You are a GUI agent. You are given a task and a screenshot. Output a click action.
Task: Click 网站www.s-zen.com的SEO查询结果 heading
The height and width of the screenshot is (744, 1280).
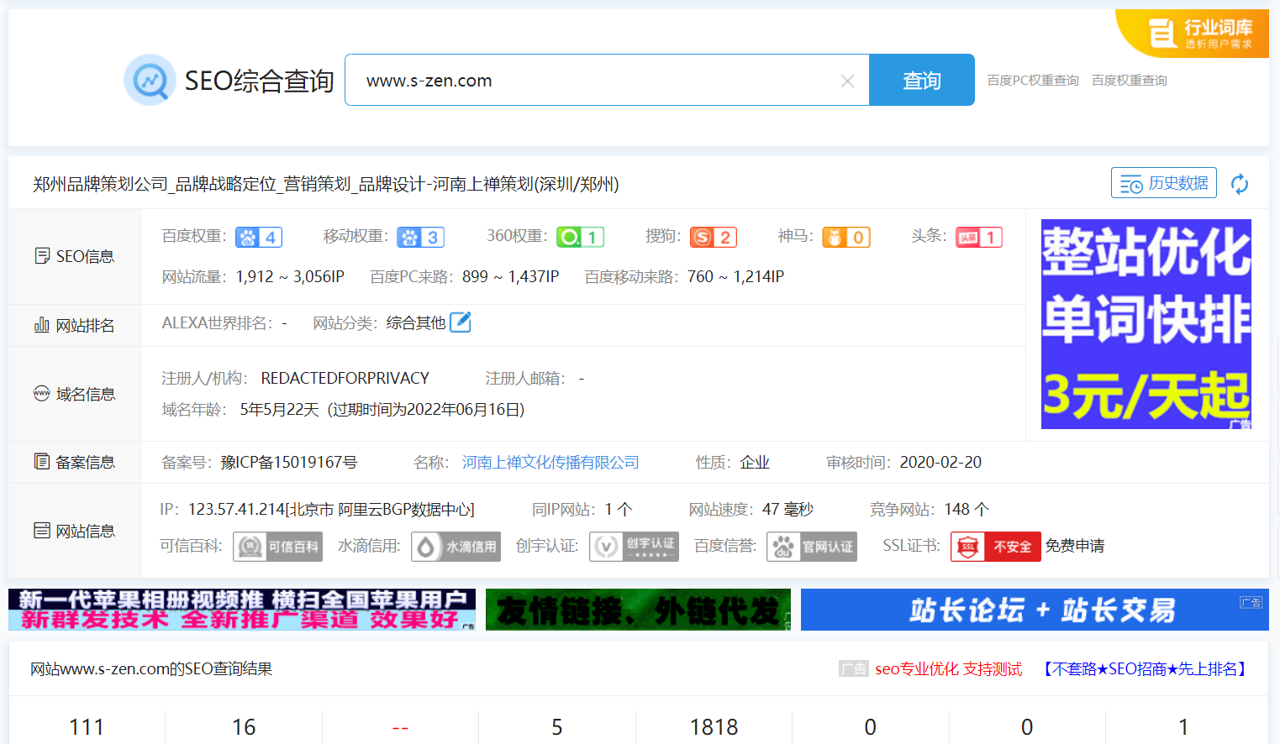tap(151, 669)
